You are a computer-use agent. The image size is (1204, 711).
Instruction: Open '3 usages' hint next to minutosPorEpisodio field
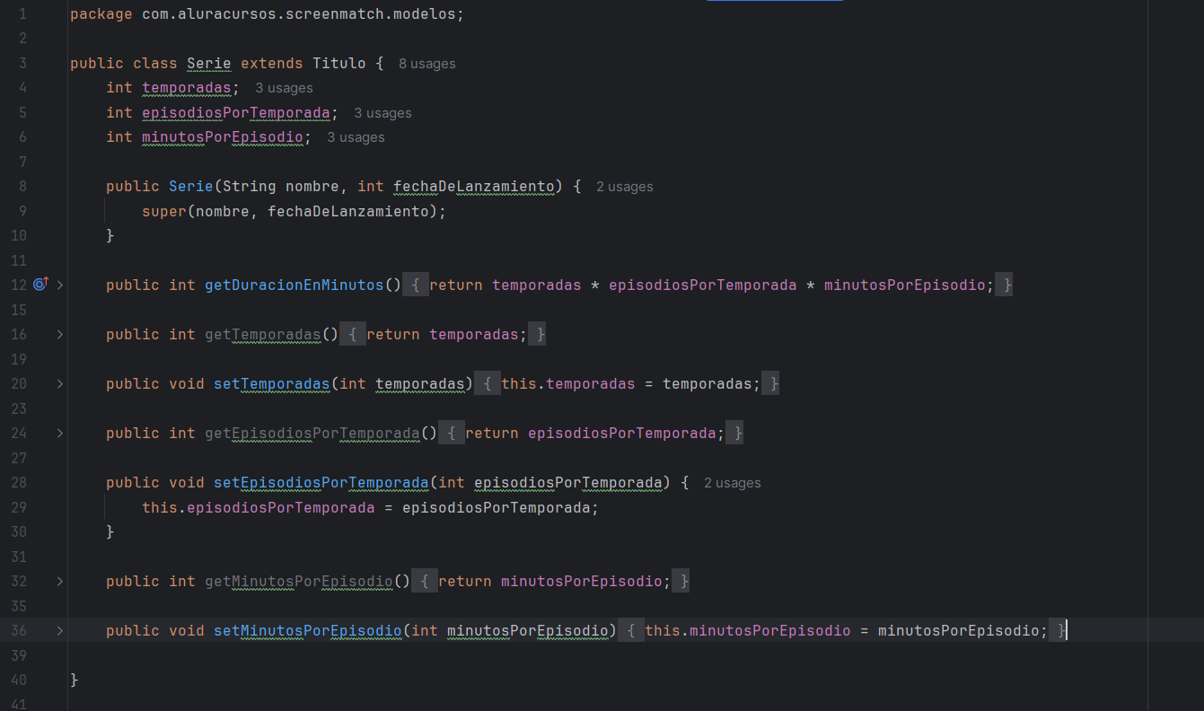tap(356, 137)
